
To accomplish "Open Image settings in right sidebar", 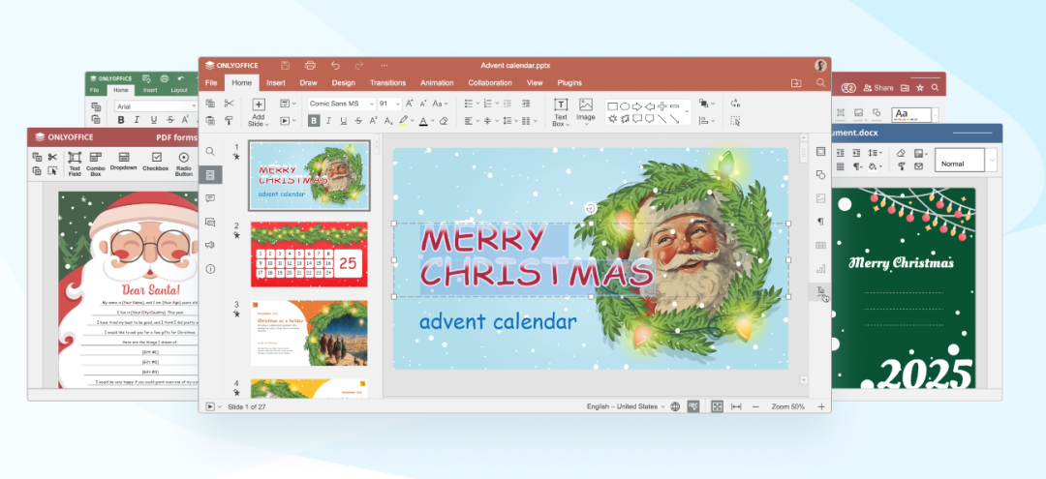I will click(820, 197).
